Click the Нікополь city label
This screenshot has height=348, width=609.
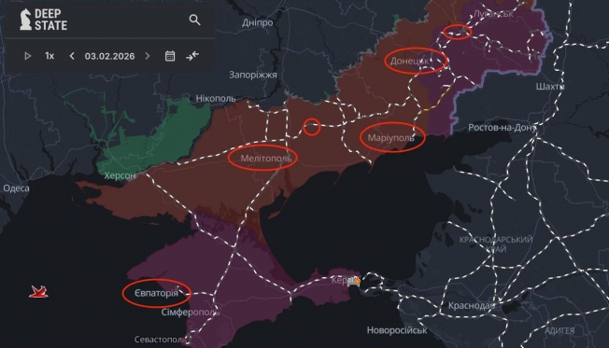pos(216,99)
